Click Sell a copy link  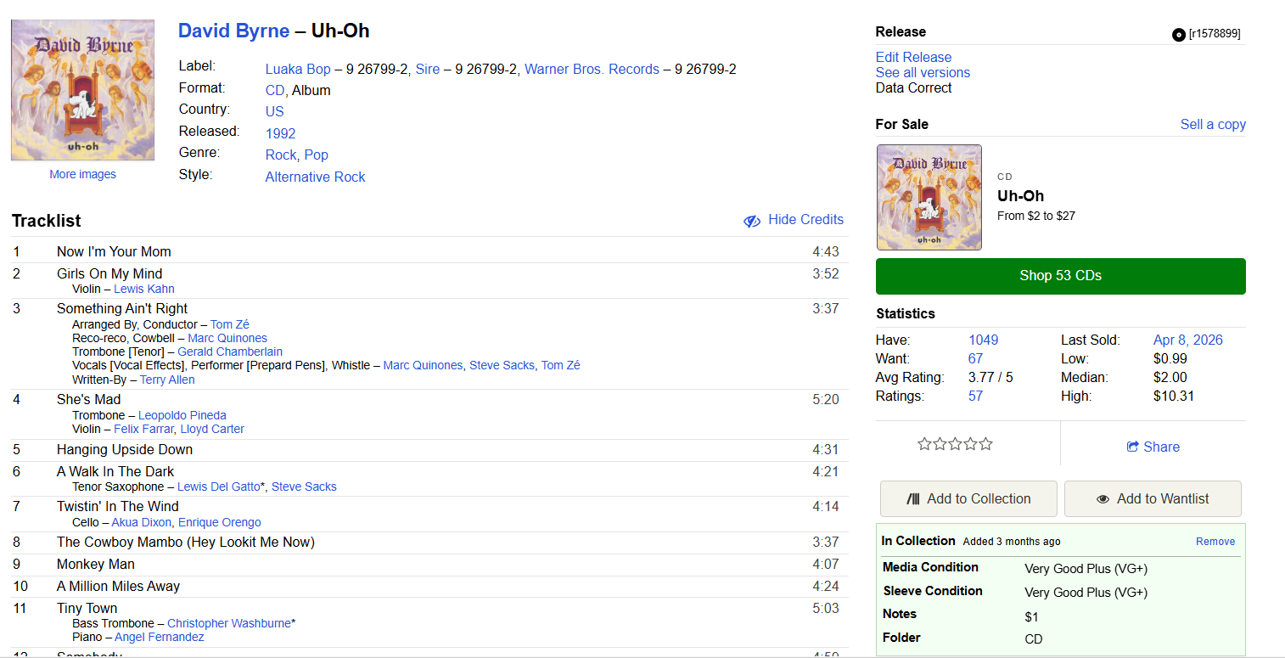tap(1212, 124)
